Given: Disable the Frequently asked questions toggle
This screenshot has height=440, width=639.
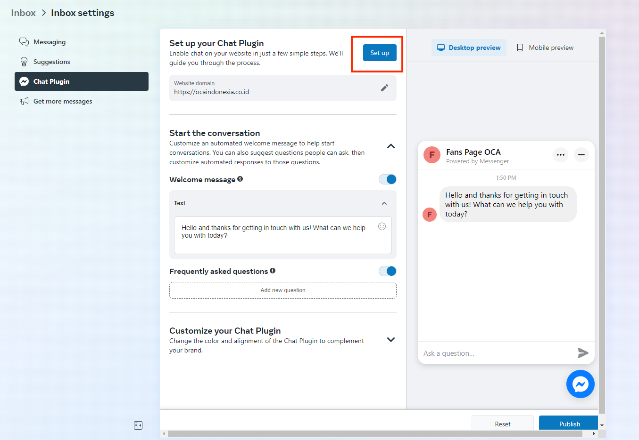Looking at the screenshot, I should coord(388,271).
